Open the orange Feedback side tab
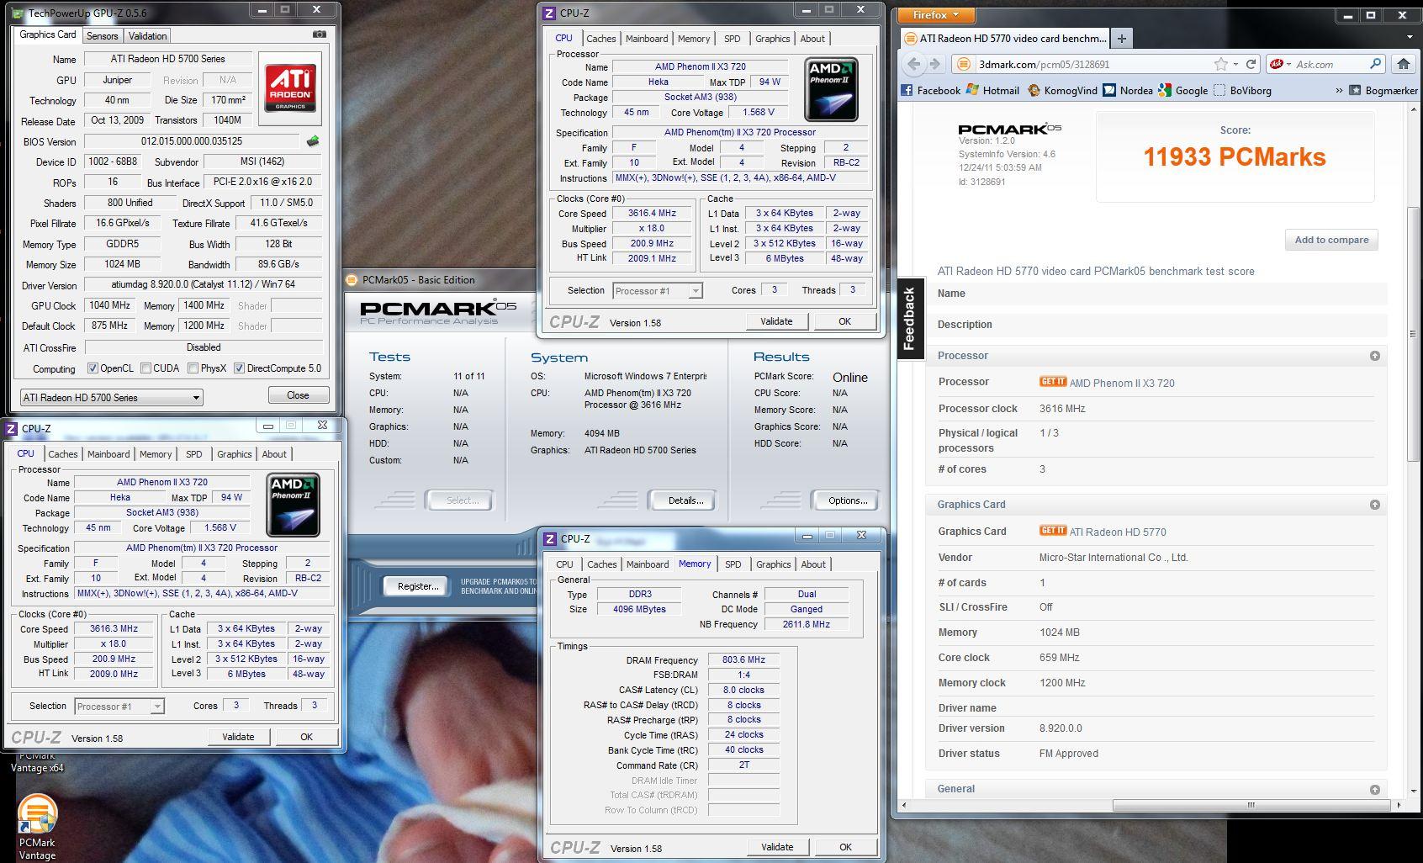1423x863 pixels. [x=909, y=318]
